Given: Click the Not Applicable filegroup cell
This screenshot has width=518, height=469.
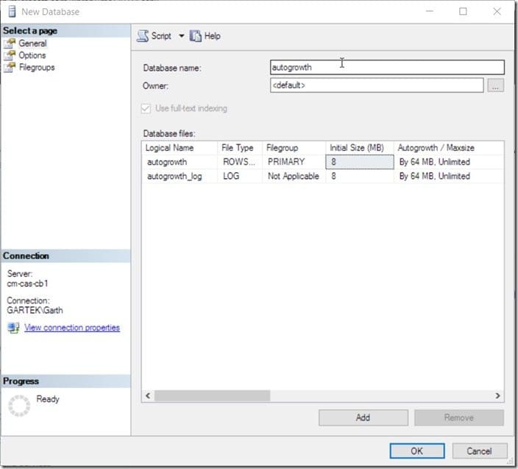Looking at the screenshot, I should [294, 176].
